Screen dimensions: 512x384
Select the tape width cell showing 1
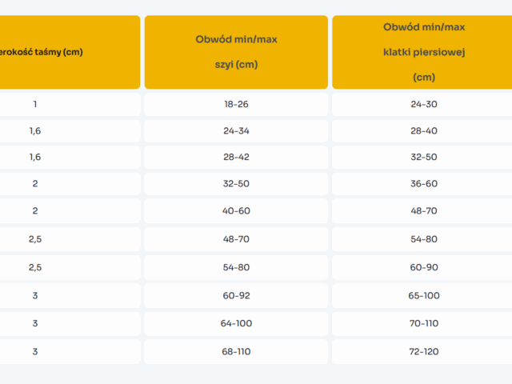(x=35, y=104)
